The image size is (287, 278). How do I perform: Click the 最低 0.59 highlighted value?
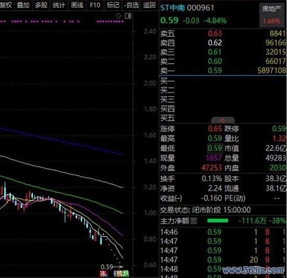(215, 148)
